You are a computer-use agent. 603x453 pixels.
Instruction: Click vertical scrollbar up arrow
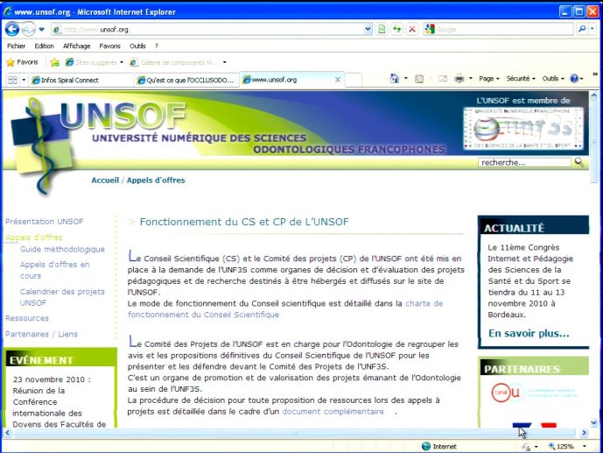(x=593, y=95)
